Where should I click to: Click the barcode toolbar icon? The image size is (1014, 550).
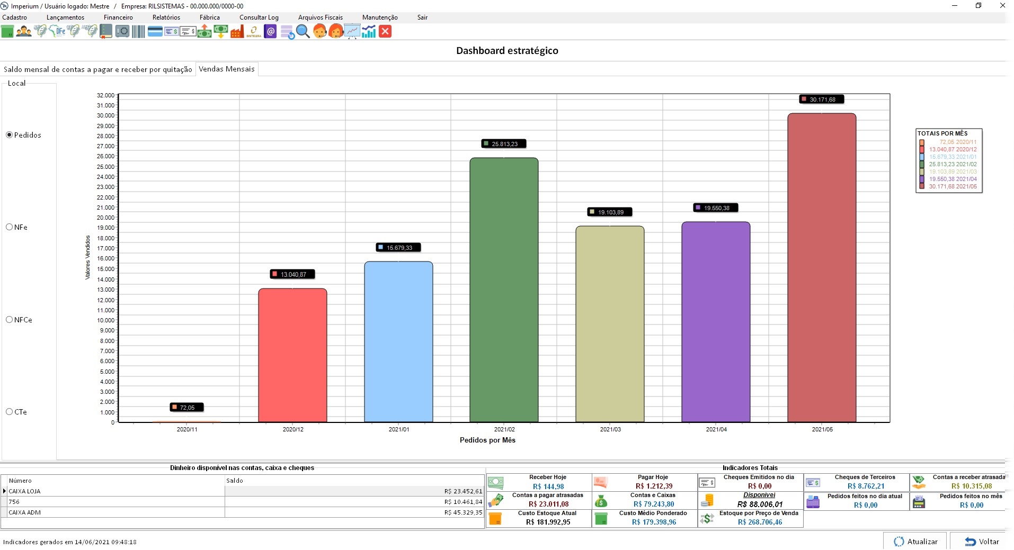(x=138, y=32)
